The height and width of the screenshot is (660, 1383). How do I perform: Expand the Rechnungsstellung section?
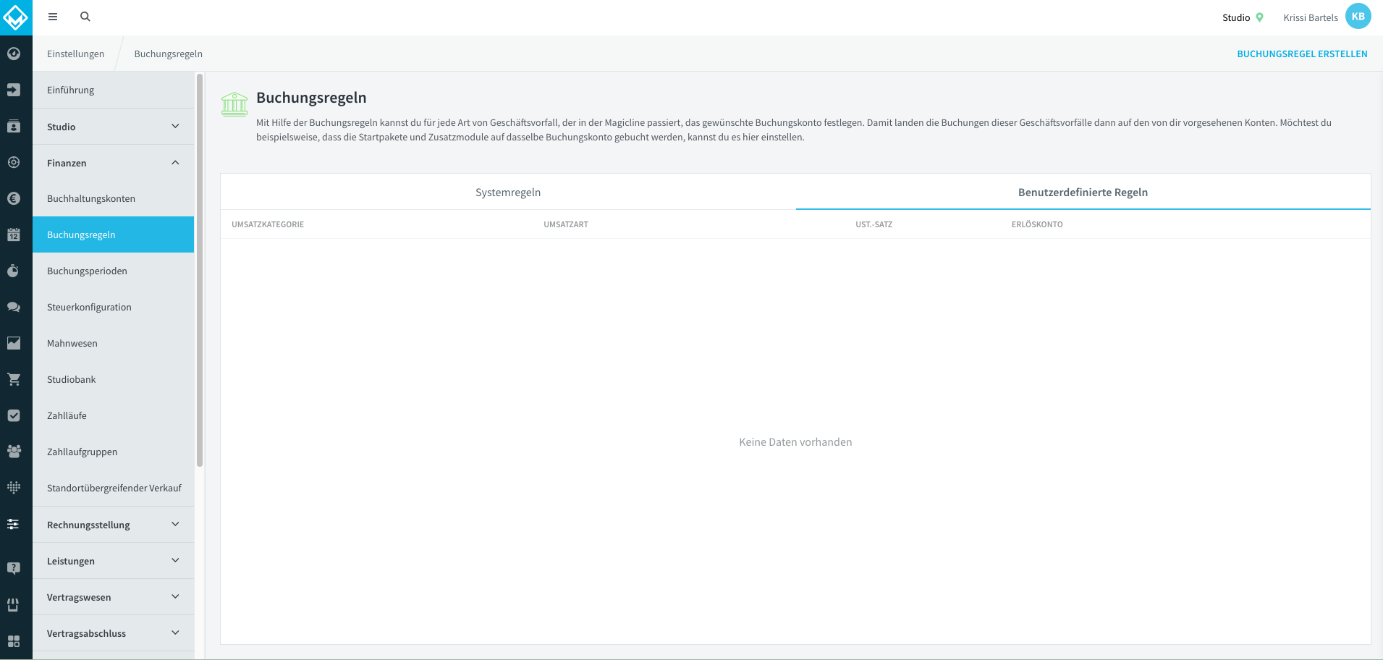pos(114,525)
